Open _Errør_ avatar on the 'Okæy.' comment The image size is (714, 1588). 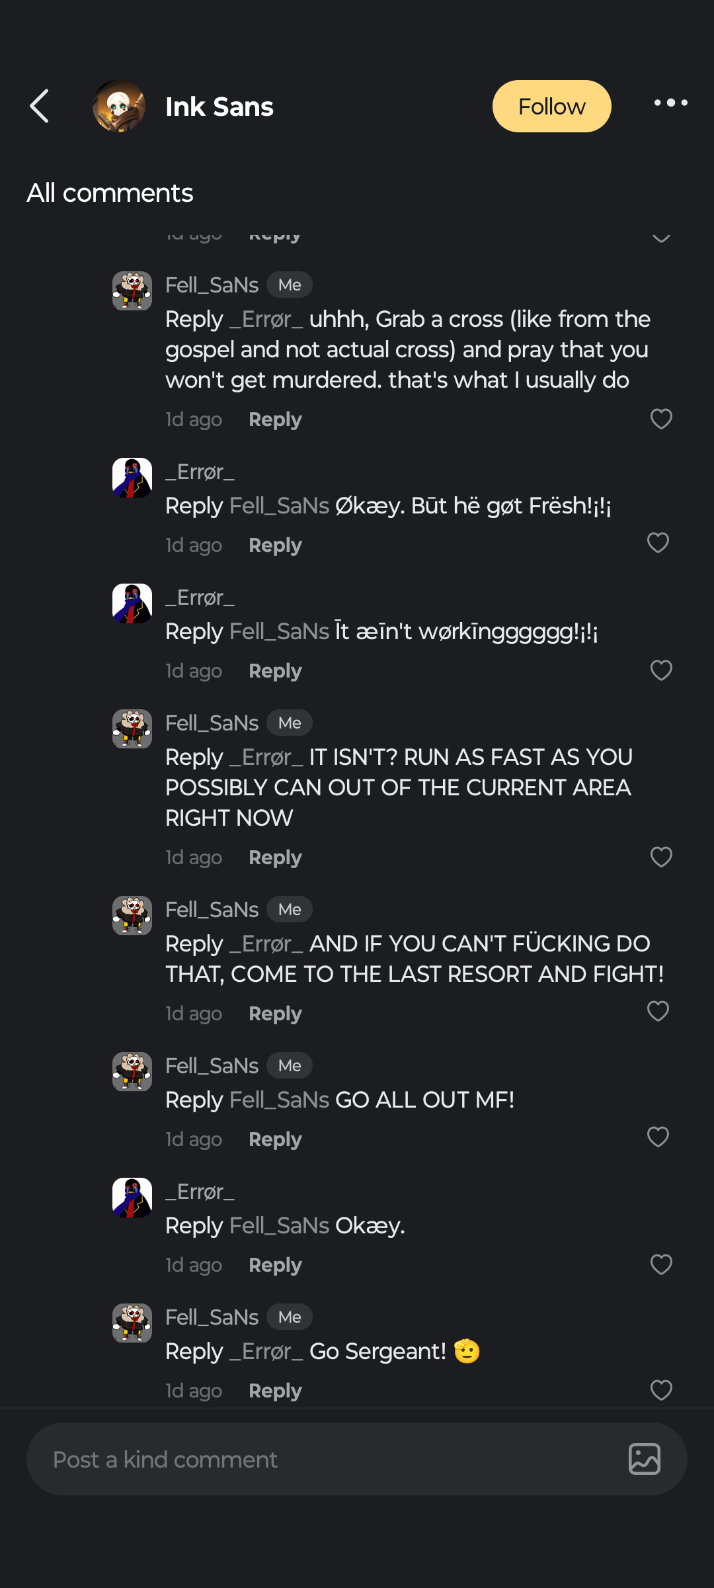point(132,1198)
